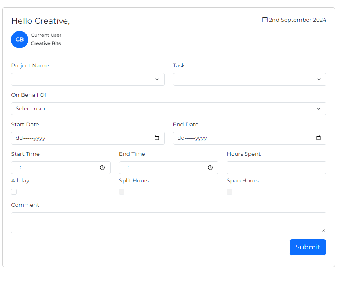Click the End Time clock icon

tap(210, 168)
